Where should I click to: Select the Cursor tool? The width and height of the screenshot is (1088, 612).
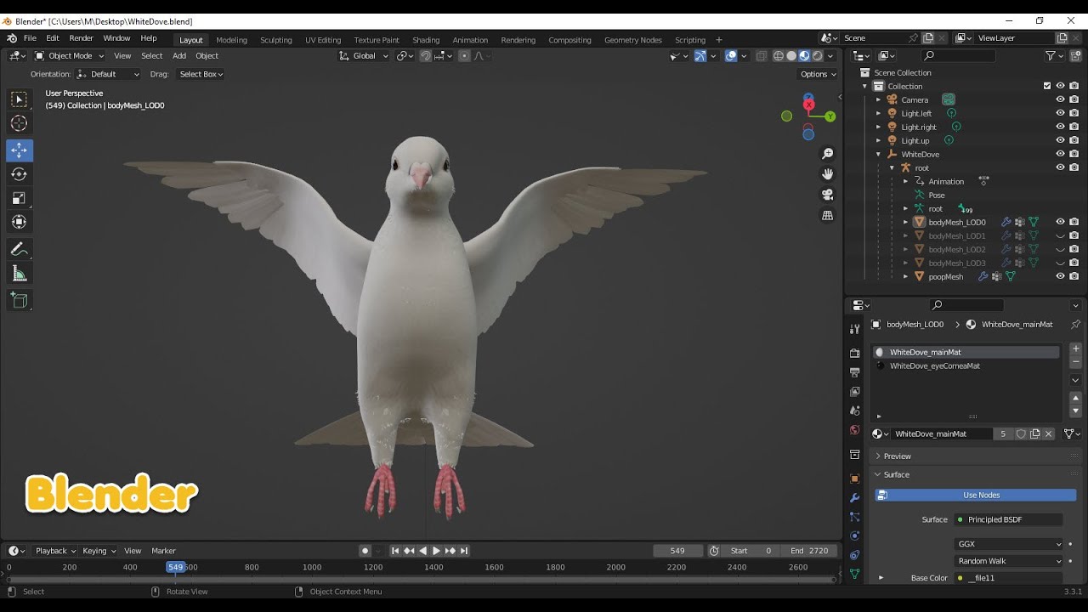(x=19, y=124)
